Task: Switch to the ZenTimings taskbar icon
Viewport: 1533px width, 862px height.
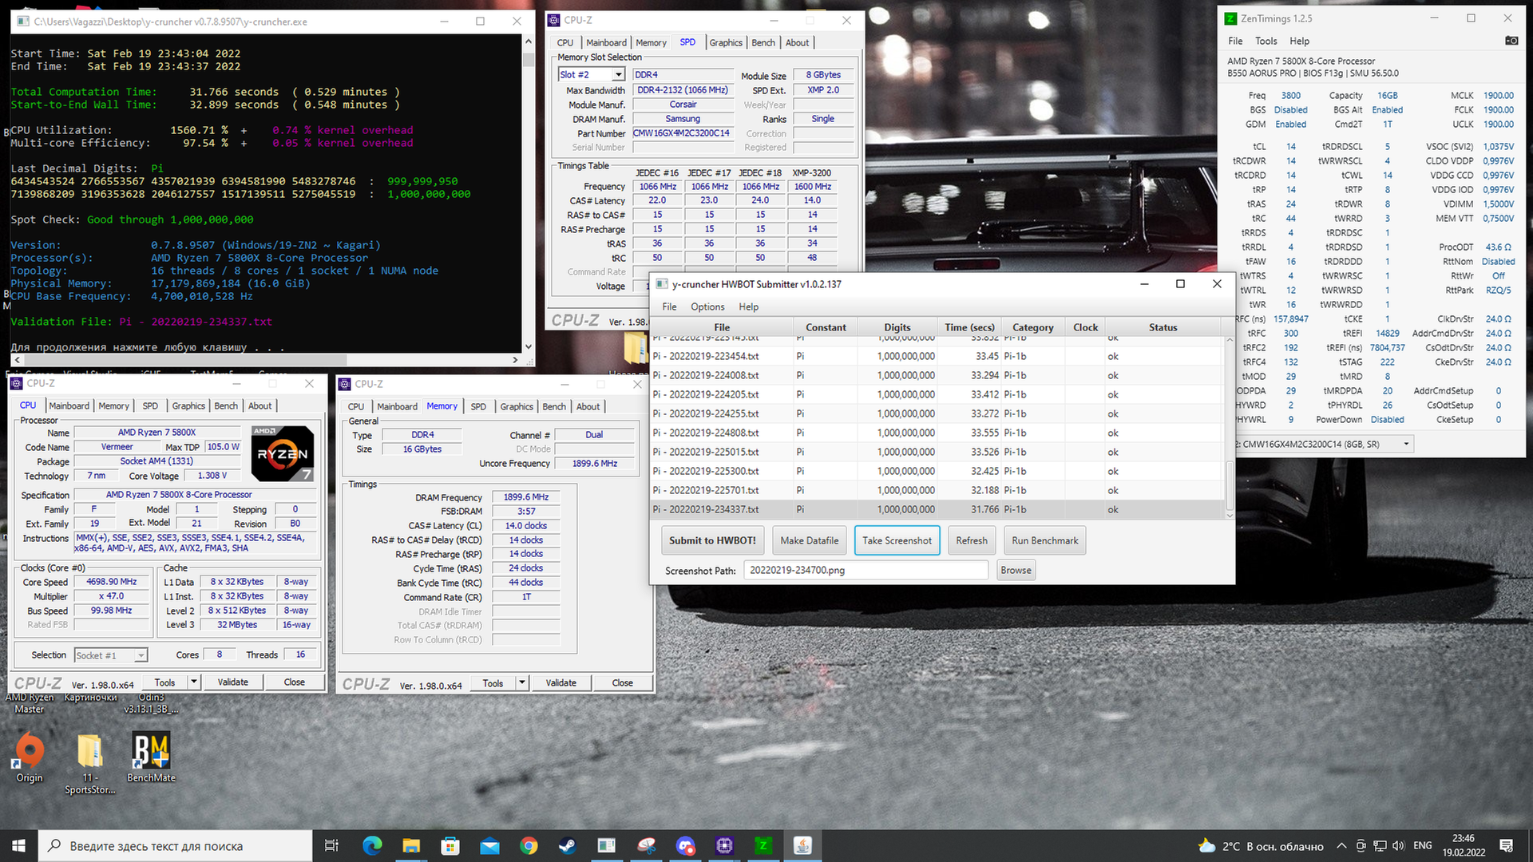Action: coord(763,845)
